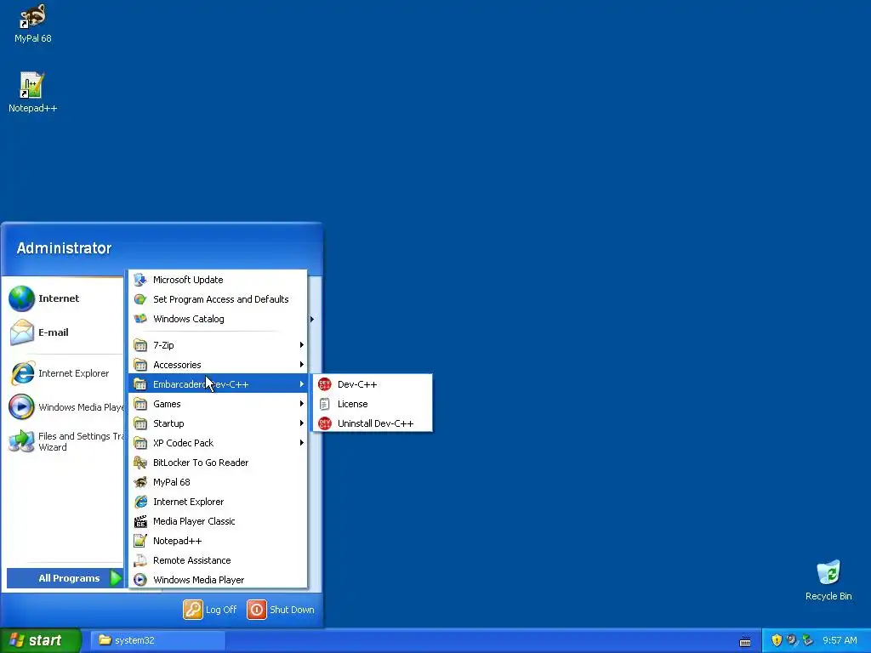Open Notepad++ desktop shortcut

click(33, 93)
